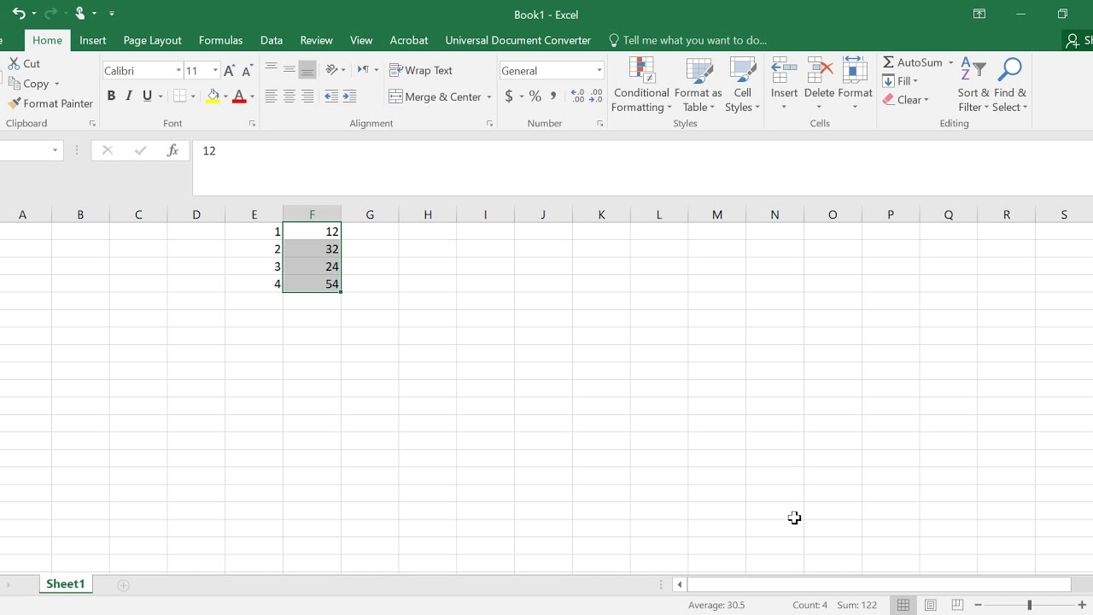Switch to Page Break Preview in status bar
This screenshot has width=1093, height=615.
[x=957, y=605]
